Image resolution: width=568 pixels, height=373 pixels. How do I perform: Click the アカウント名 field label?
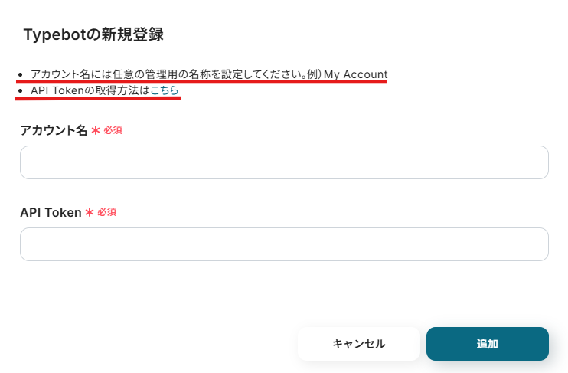point(54,130)
